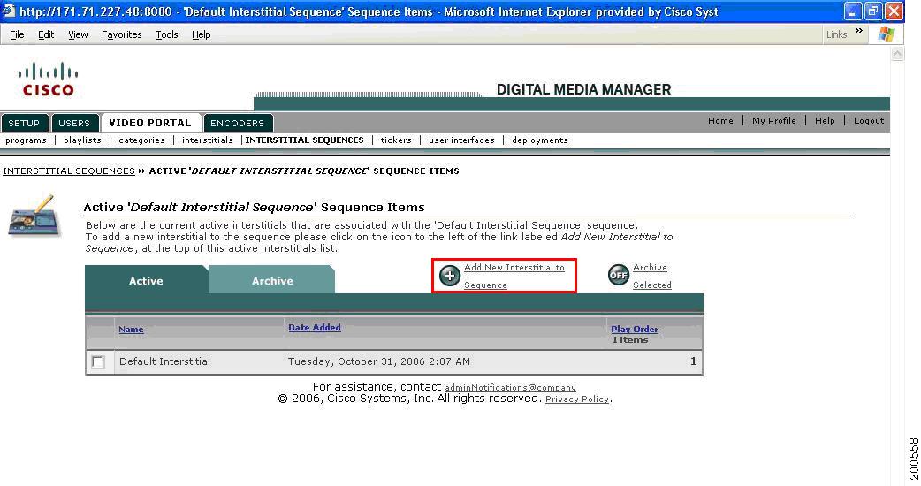This screenshot has height=486, width=921.
Task: Click the 1 items count text
Action: (x=629, y=340)
